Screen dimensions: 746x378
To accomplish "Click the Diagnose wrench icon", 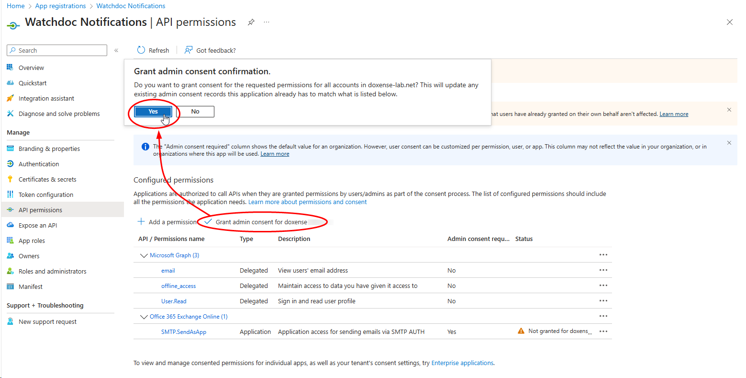I will [10, 114].
